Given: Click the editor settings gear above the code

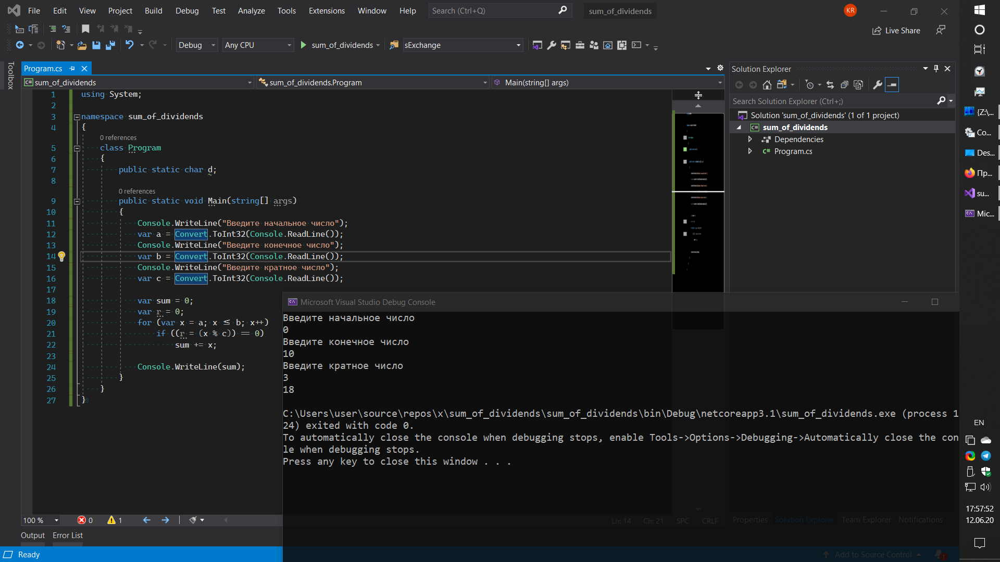Looking at the screenshot, I should click(x=720, y=68).
